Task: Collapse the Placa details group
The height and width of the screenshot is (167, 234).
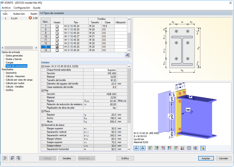Action: (42, 111)
